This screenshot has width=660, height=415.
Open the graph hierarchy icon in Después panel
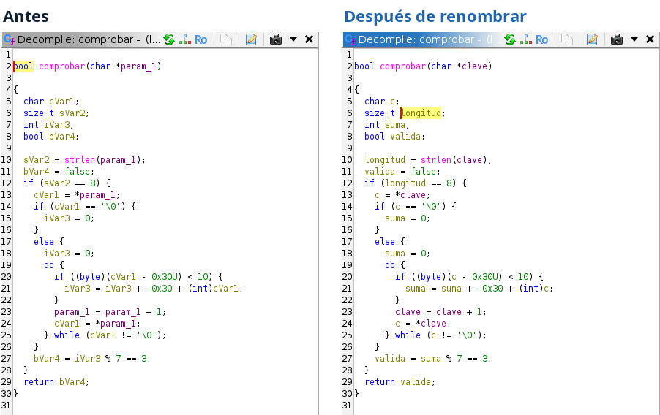pyautogui.click(x=526, y=39)
